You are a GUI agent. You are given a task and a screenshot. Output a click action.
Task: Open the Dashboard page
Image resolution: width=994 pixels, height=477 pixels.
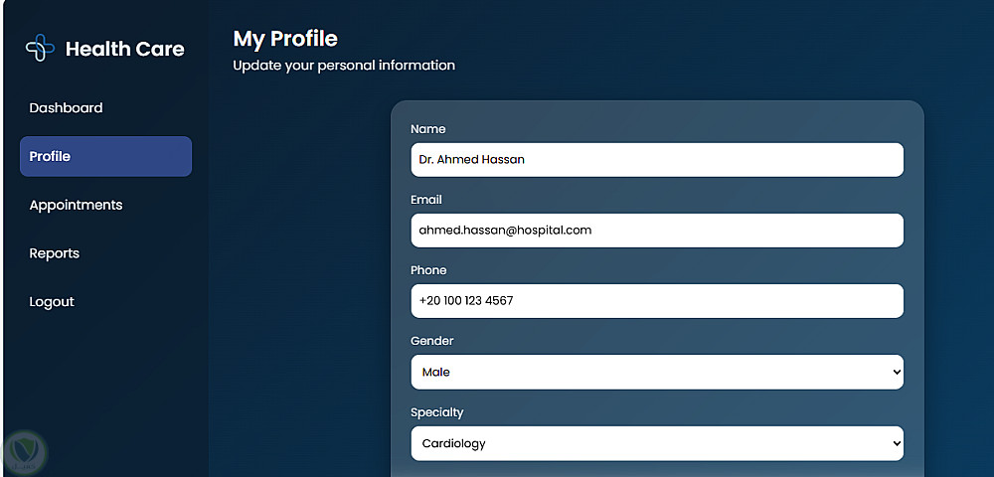(66, 108)
